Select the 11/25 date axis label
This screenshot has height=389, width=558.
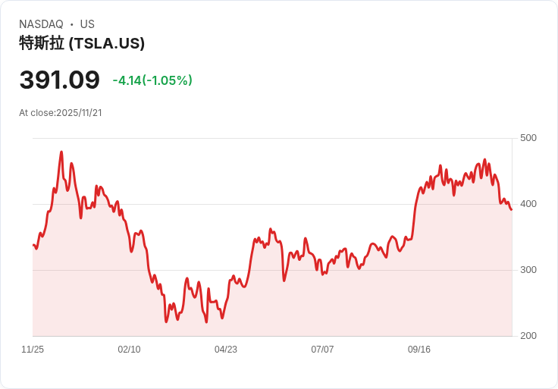click(x=33, y=350)
